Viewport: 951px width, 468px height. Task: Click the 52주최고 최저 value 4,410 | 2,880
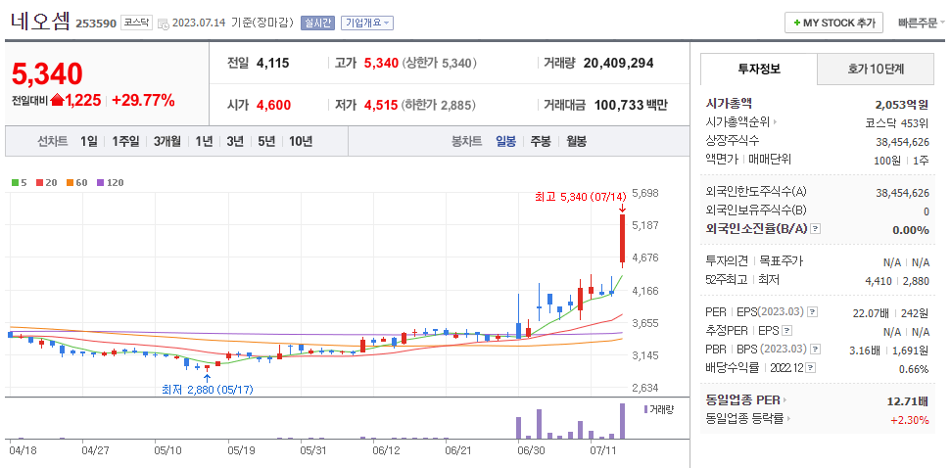pyautogui.click(x=897, y=280)
